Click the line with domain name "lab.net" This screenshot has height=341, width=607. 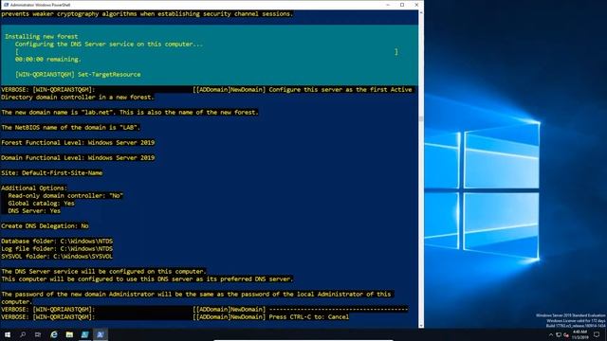[130, 112]
